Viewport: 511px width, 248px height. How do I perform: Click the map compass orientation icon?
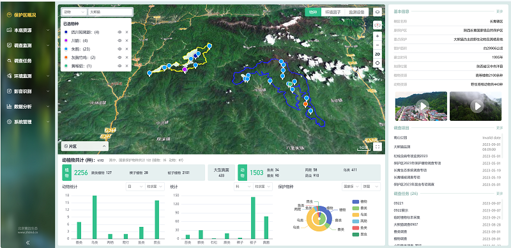[x=378, y=25]
